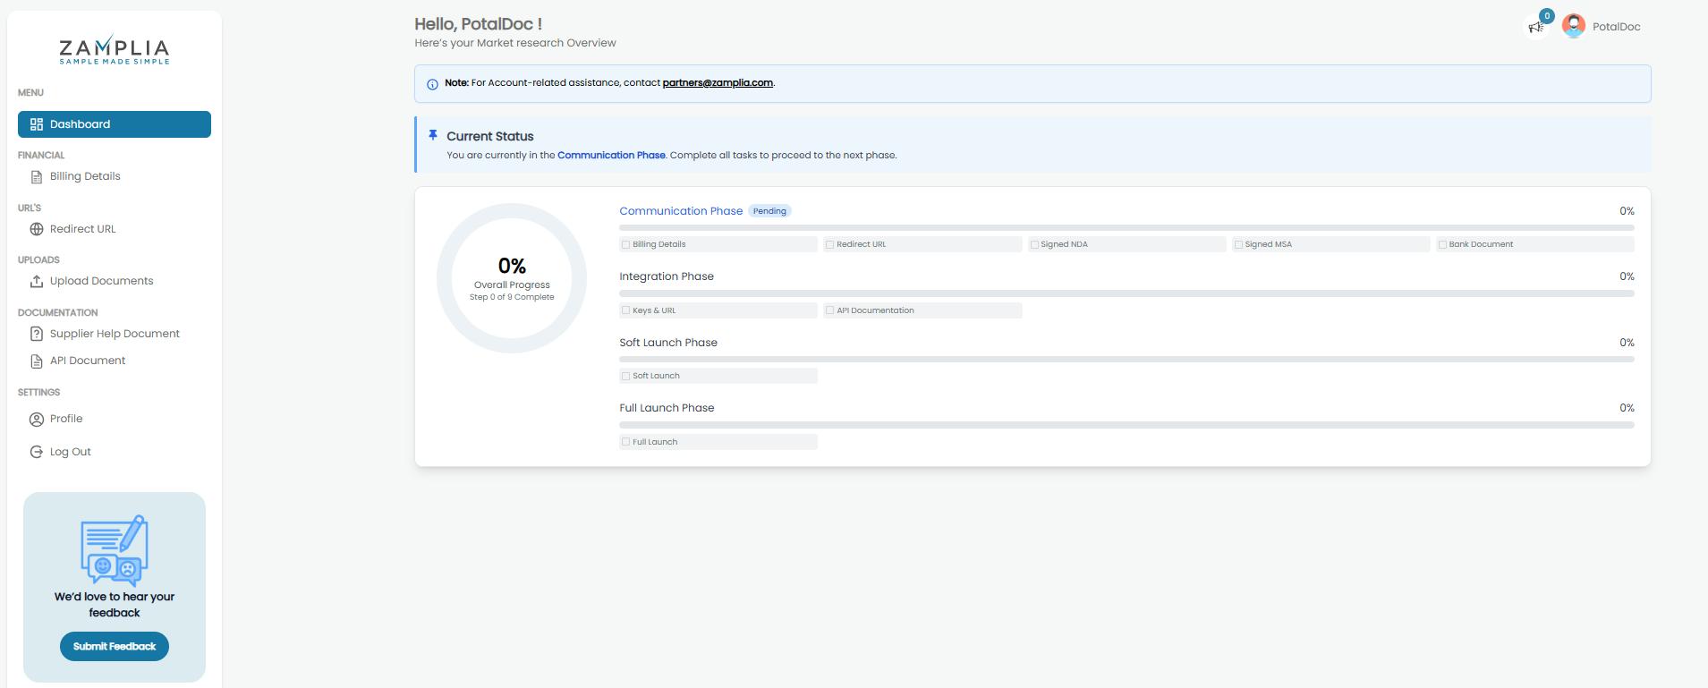Screen dimensions: 1708x688
Task: Click the Supplier Help Document question icon
Action: click(37, 334)
